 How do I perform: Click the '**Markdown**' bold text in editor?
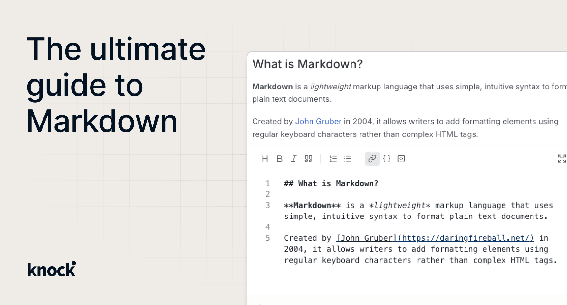(x=312, y=205)
